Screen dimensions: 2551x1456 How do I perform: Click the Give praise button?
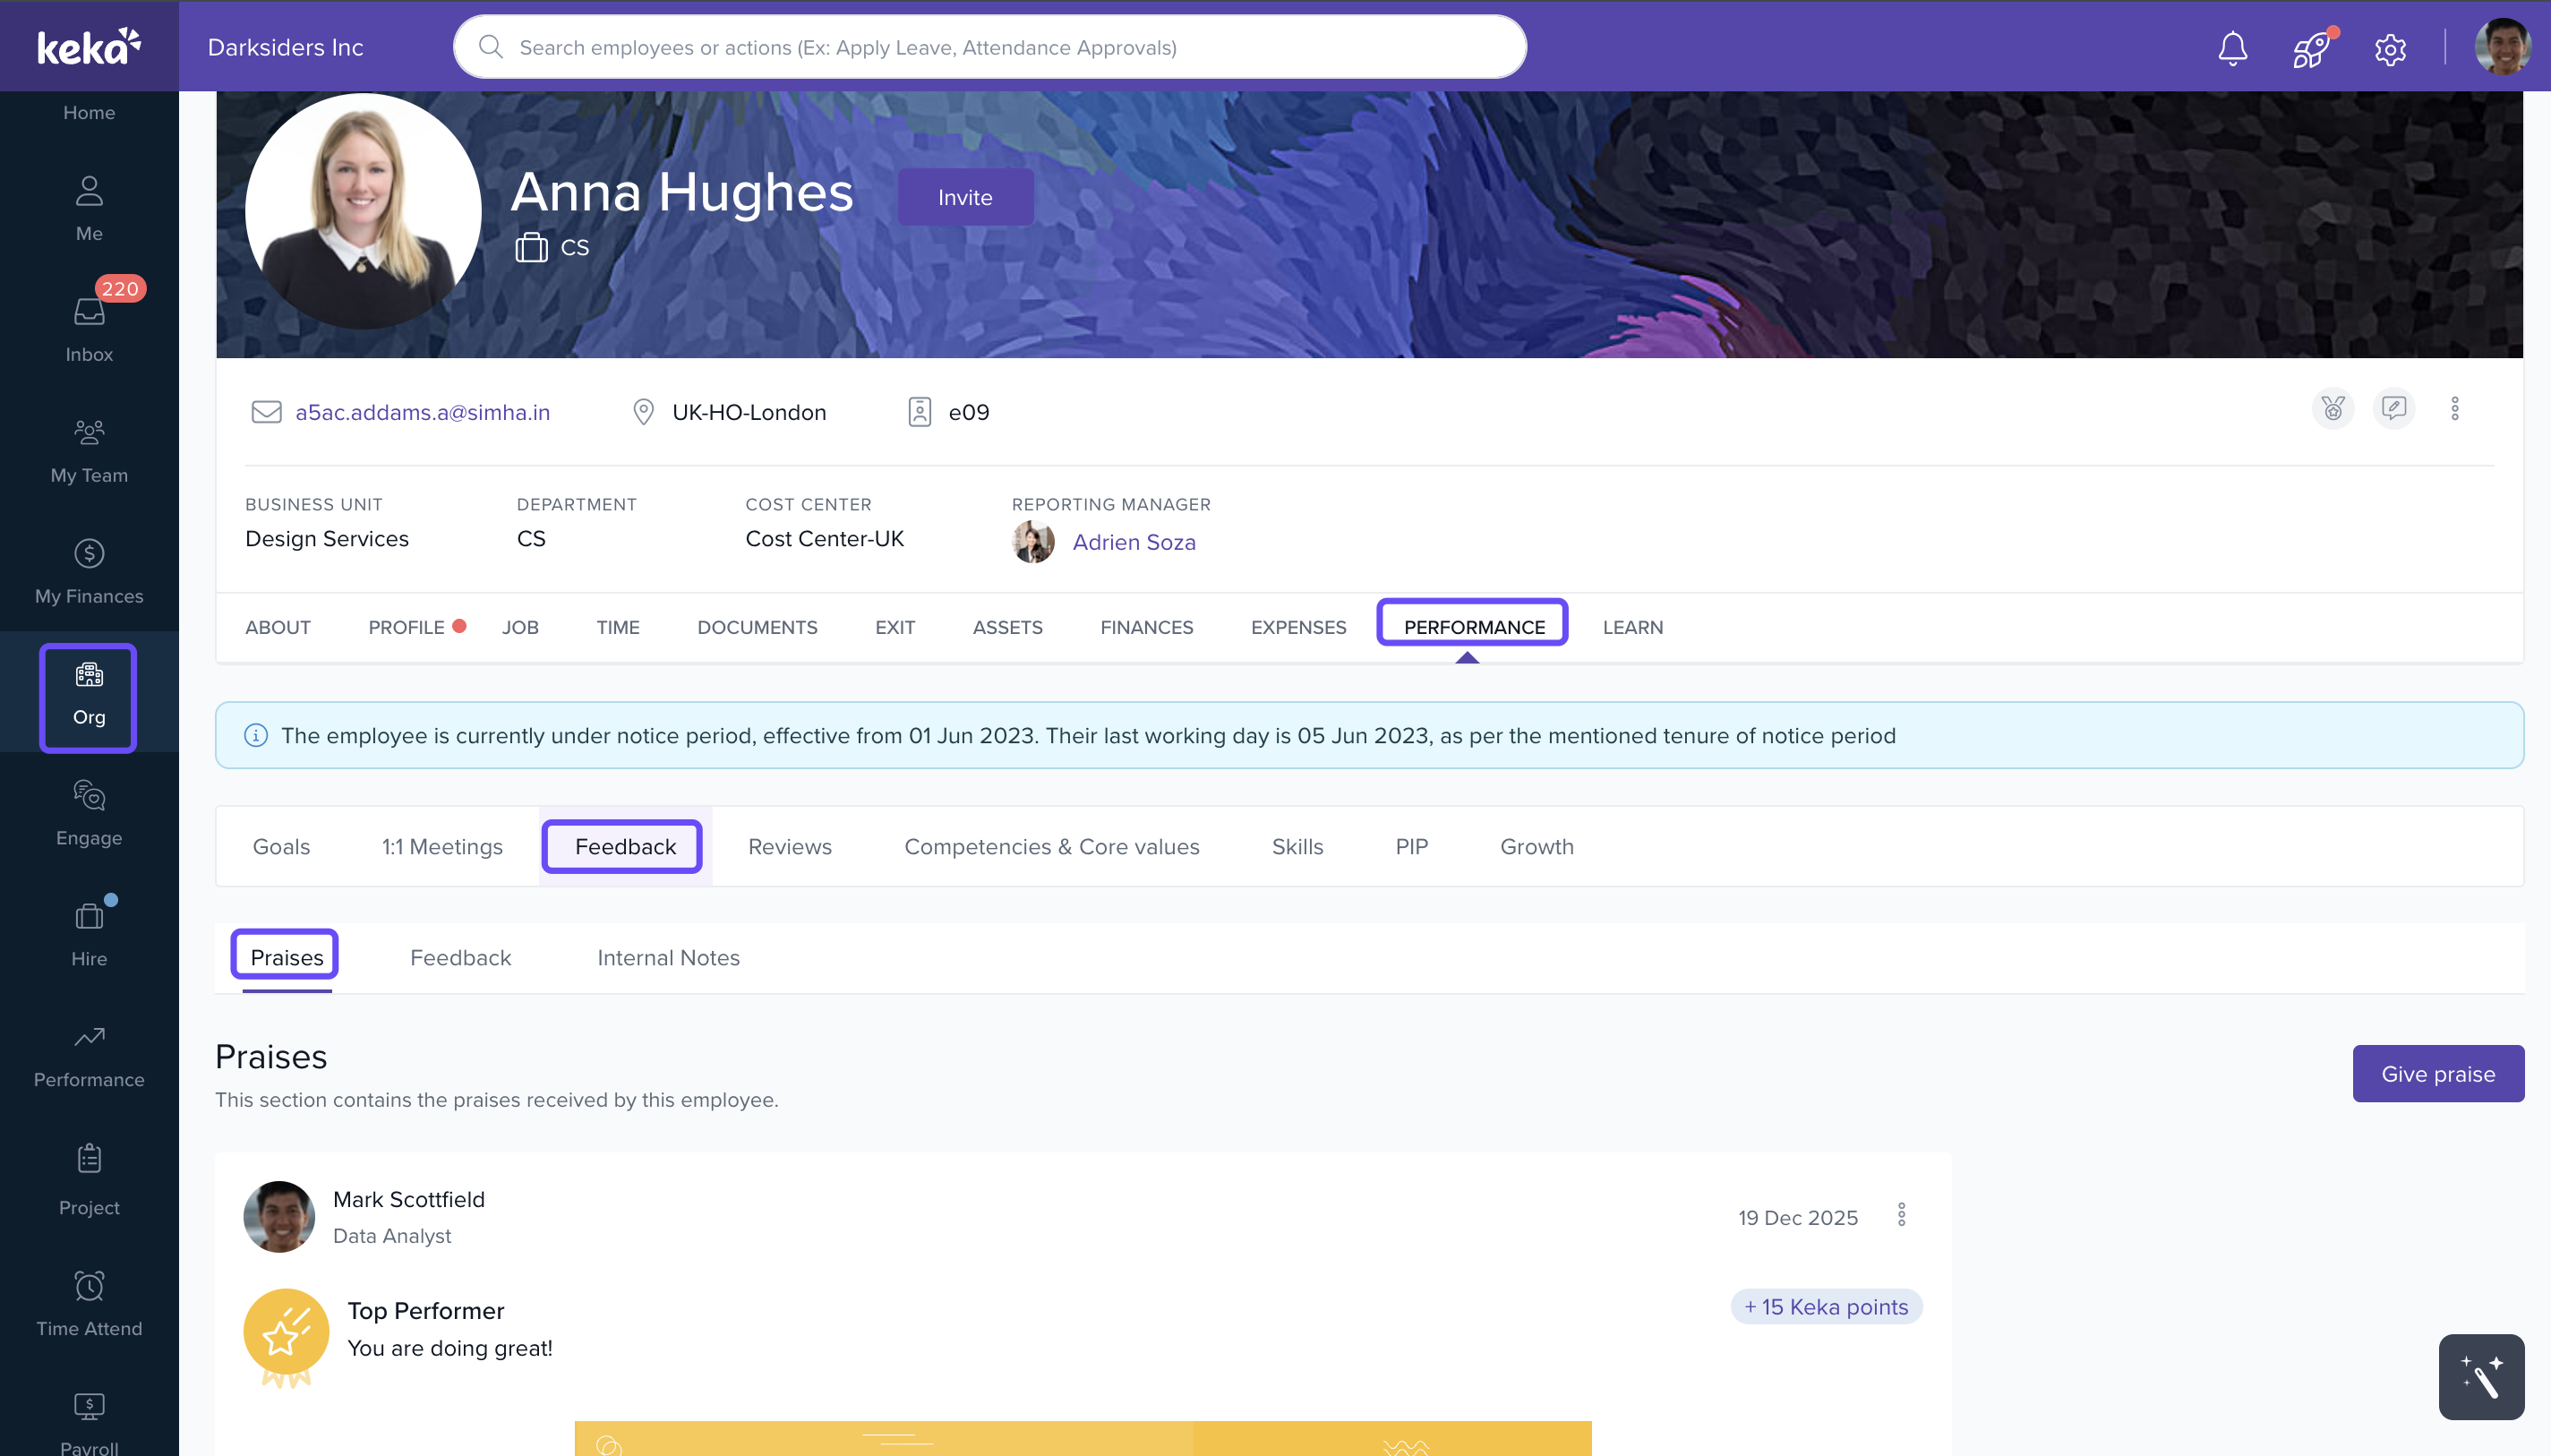2437,1073
